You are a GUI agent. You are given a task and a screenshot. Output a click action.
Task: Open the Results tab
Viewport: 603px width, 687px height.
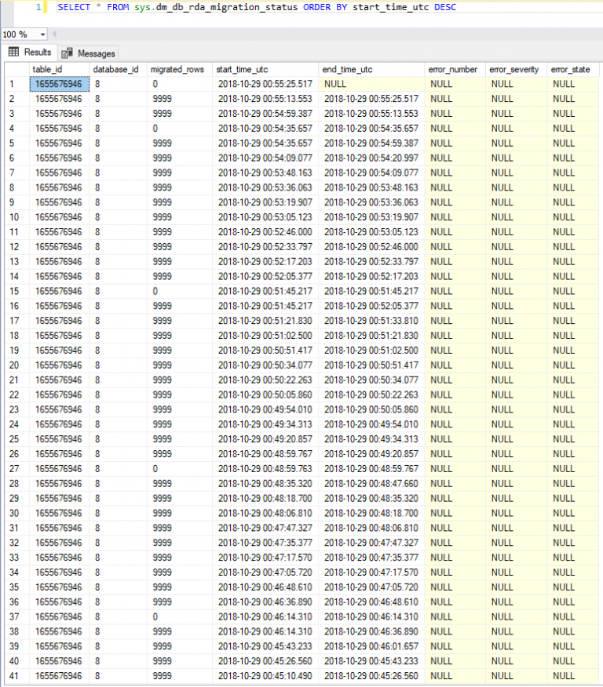click(x=30, y=53)
